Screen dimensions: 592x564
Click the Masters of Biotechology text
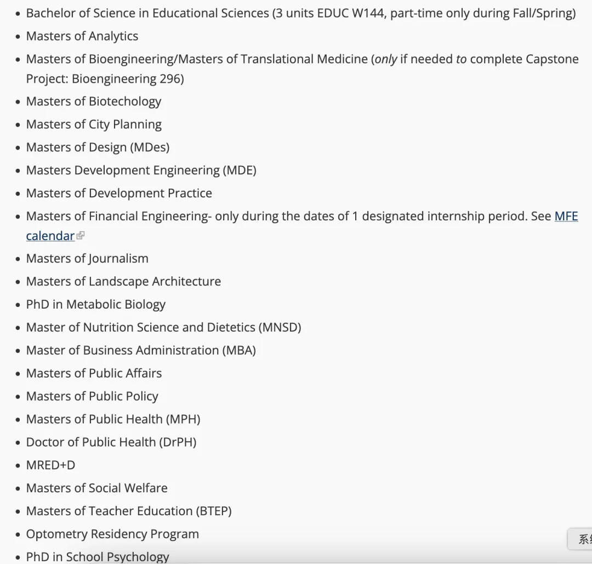point(94,101)
